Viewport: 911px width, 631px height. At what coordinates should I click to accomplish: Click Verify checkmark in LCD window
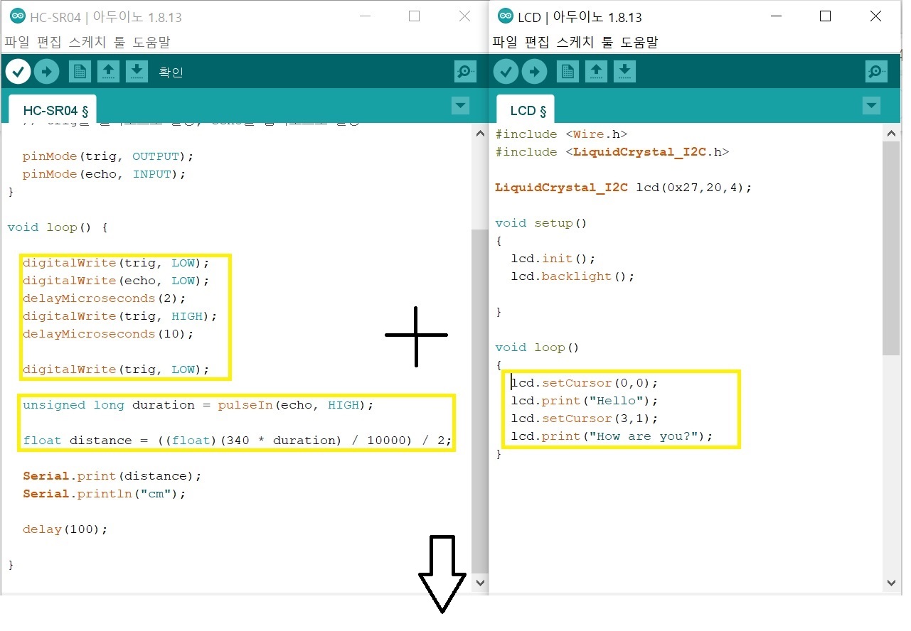tap(506, 71)
